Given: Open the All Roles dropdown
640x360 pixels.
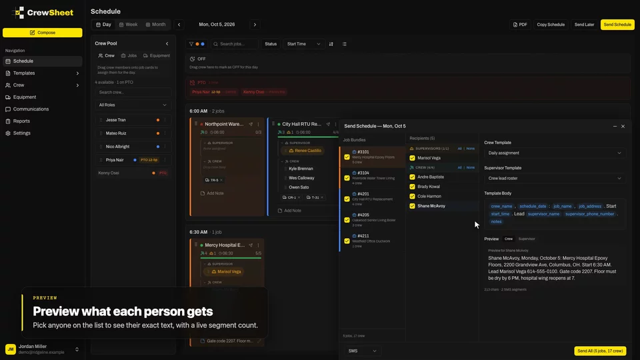Looking at the screenshot, I should pos(133,105).
